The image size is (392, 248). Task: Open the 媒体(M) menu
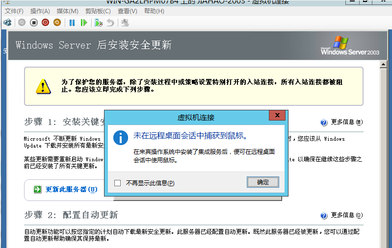[x=67, y=11]
